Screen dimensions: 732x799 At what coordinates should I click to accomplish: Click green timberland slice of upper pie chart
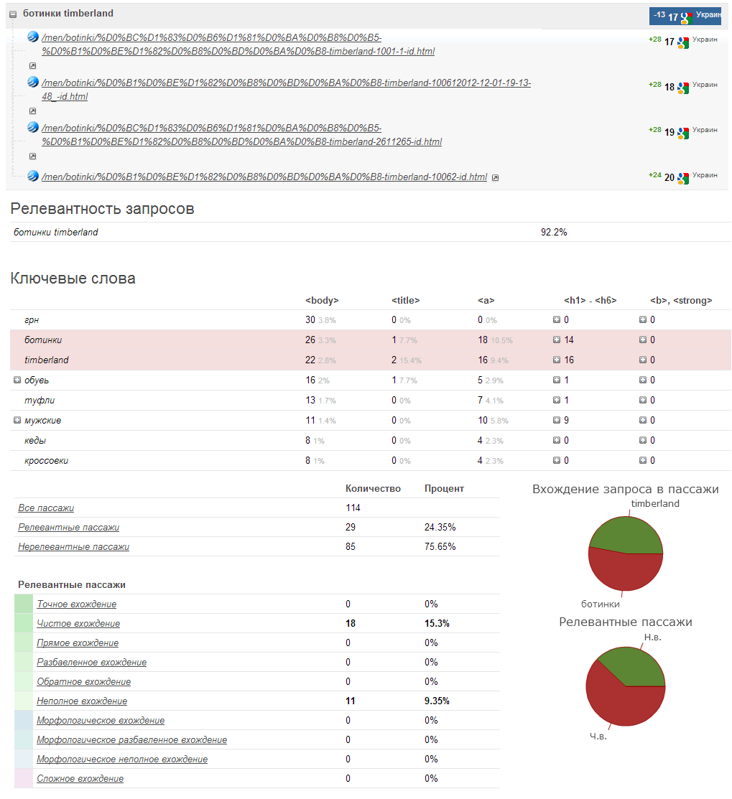(627, 535)
